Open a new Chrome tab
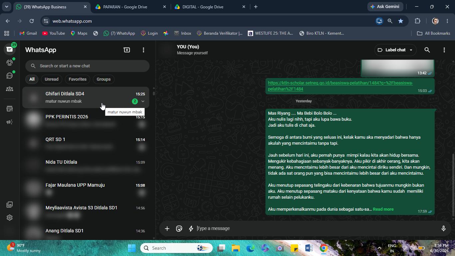 click(255, 7)
